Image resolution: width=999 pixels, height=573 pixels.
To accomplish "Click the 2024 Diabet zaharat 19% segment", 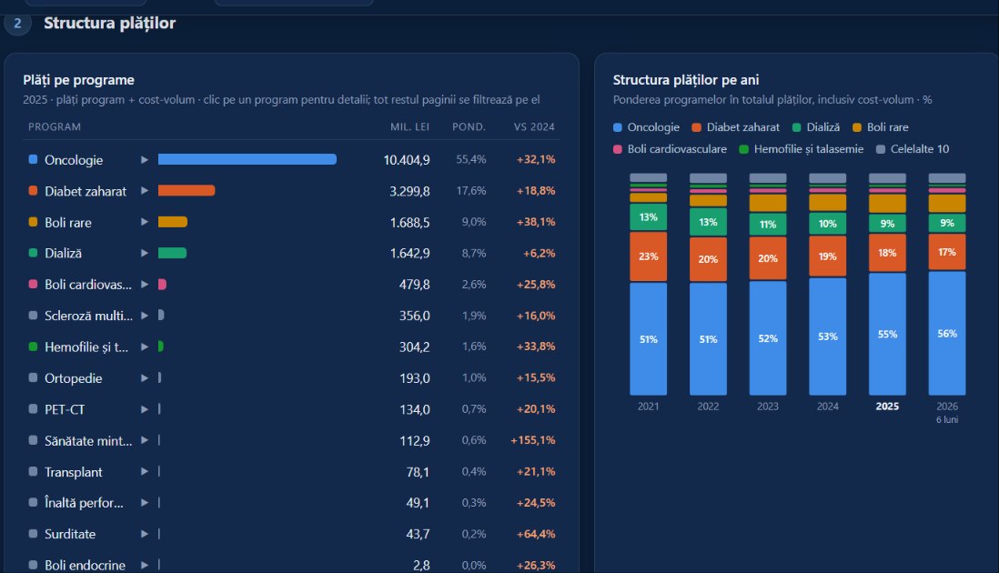I will (x=828, y=256).
